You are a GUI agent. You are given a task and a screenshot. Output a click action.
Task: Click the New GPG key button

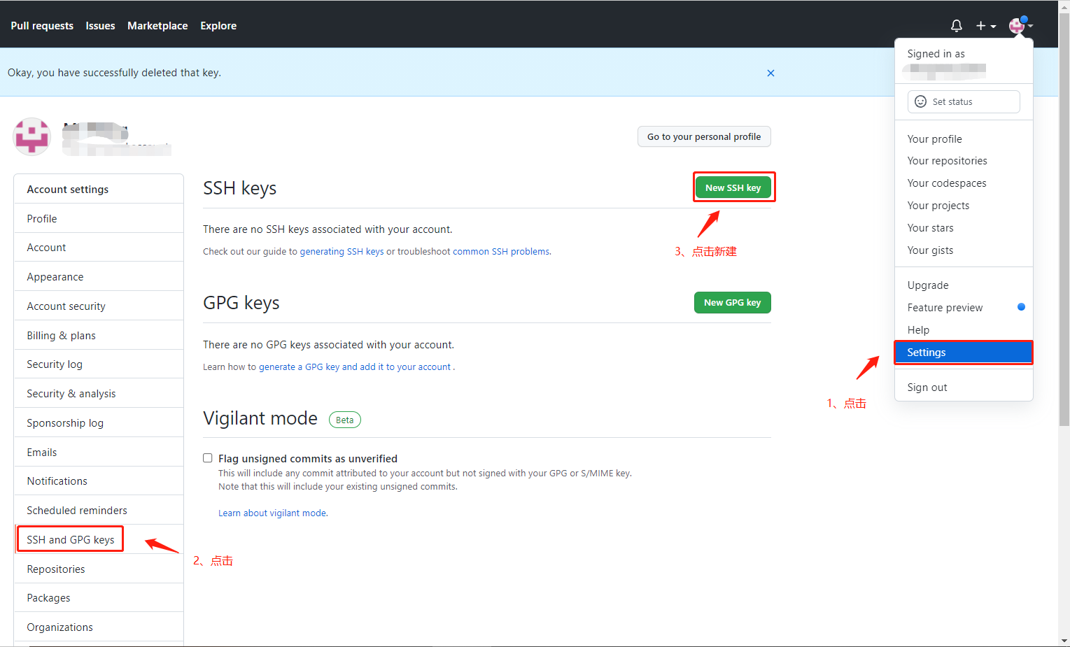coord(732,302)
